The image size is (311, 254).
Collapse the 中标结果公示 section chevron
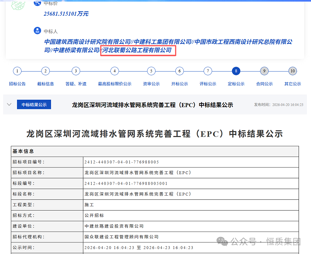tap(9, 105)
